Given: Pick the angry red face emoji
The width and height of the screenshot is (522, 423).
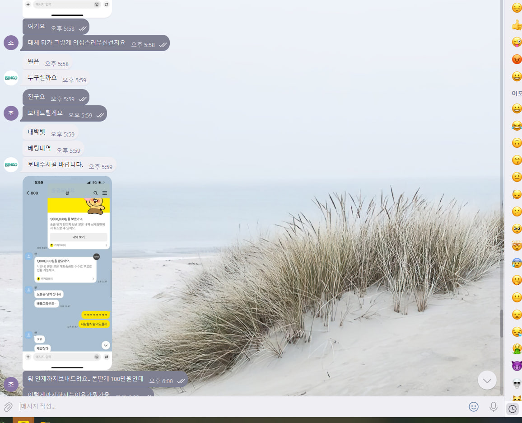Looking at the screenshot, I should pyautogui.click(x=517, y=59).
